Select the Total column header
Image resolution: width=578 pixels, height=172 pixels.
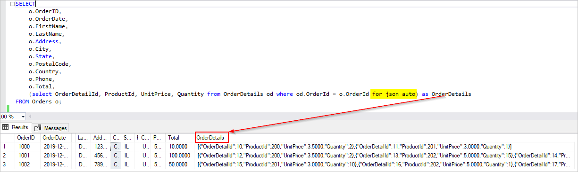click(180, 137)
